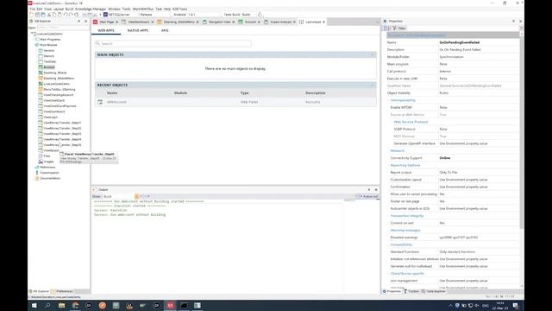Image resolution: width=552 pixels, height=311 pixels.
Task: Collapse the Reporting Options property group
Action: coord(405,165)
